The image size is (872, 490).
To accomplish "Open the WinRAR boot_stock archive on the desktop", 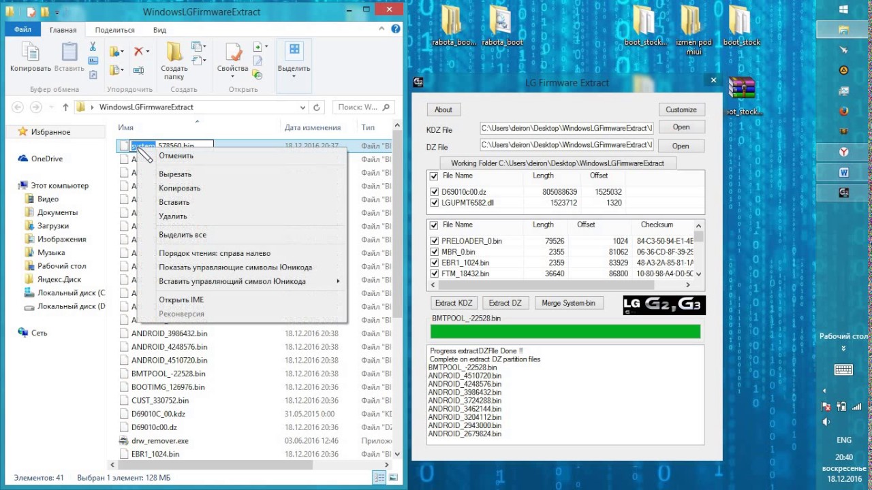I will (742, 88).
